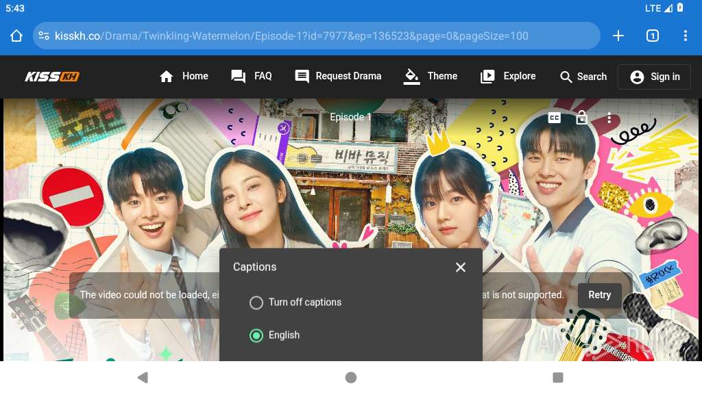Tap the Android recent apps square button
Screen dimensions: 702x394
pyautogui.click(x=558, y=378)
